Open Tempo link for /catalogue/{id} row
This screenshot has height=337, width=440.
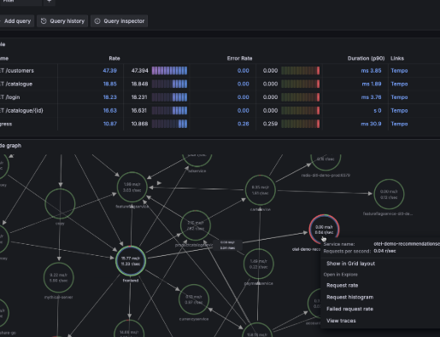click(399, 111)
